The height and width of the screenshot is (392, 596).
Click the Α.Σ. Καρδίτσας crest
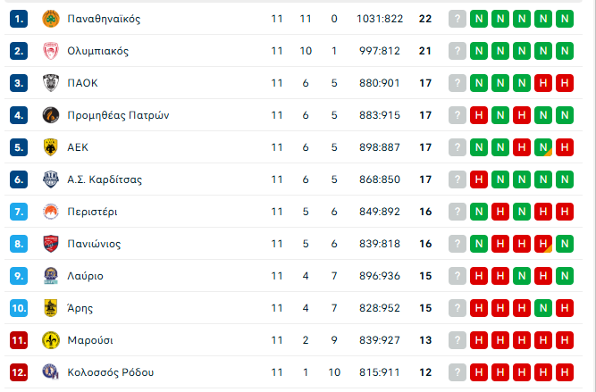(51, 179)
